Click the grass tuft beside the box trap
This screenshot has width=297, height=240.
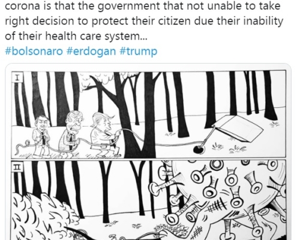point(274,124)
